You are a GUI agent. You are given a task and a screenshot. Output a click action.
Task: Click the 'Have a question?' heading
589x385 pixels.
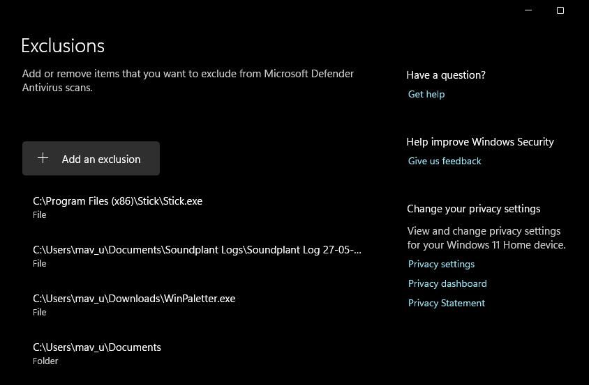click(446, 75)
